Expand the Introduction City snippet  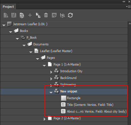coord(51,72)
